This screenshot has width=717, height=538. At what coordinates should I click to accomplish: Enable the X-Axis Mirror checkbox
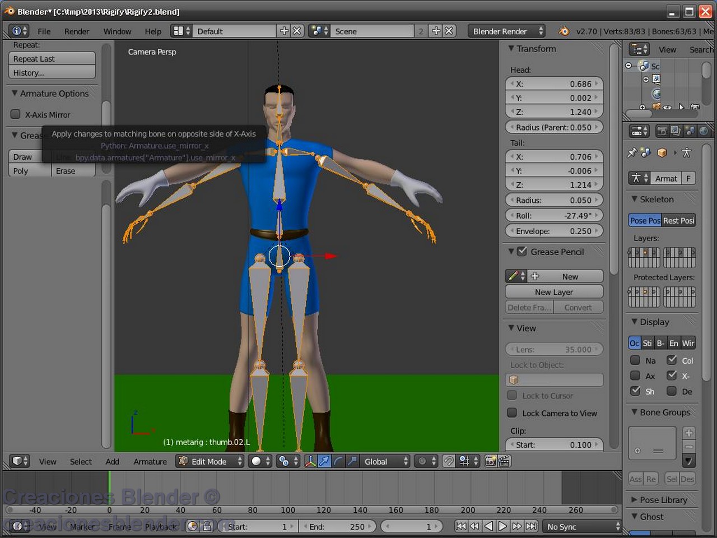tap(15, 114)
